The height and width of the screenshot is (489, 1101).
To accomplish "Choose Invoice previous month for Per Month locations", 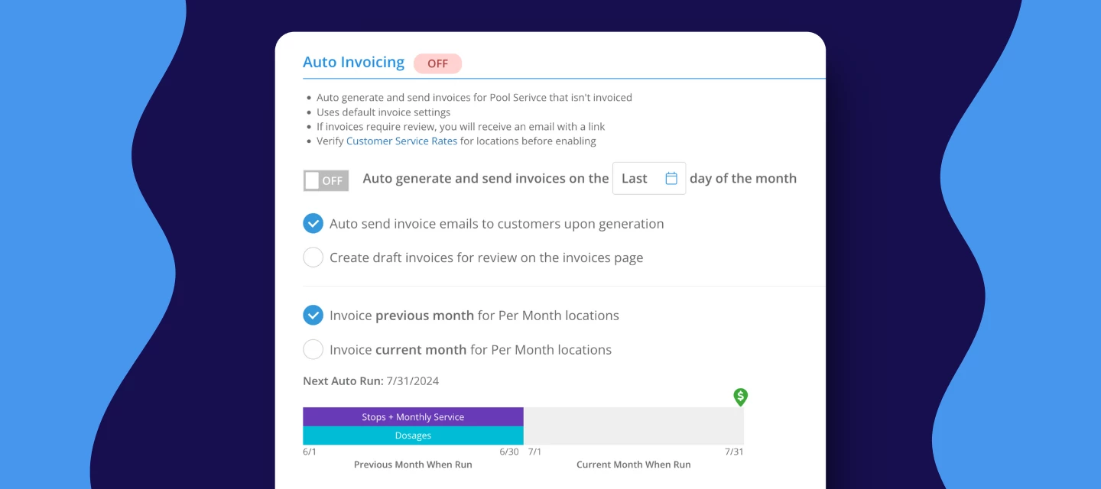I will point(313,315).
